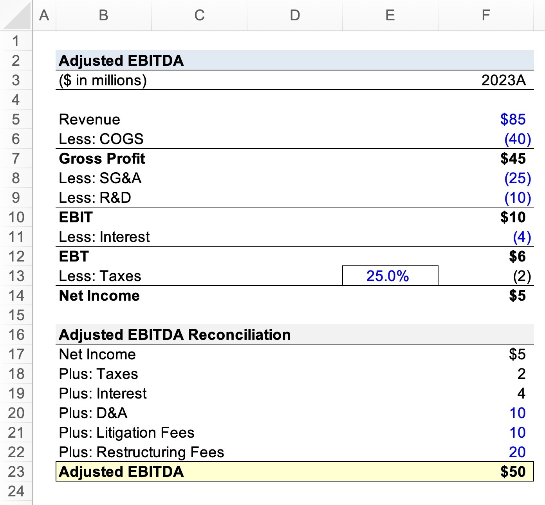Select column D header

295,15
